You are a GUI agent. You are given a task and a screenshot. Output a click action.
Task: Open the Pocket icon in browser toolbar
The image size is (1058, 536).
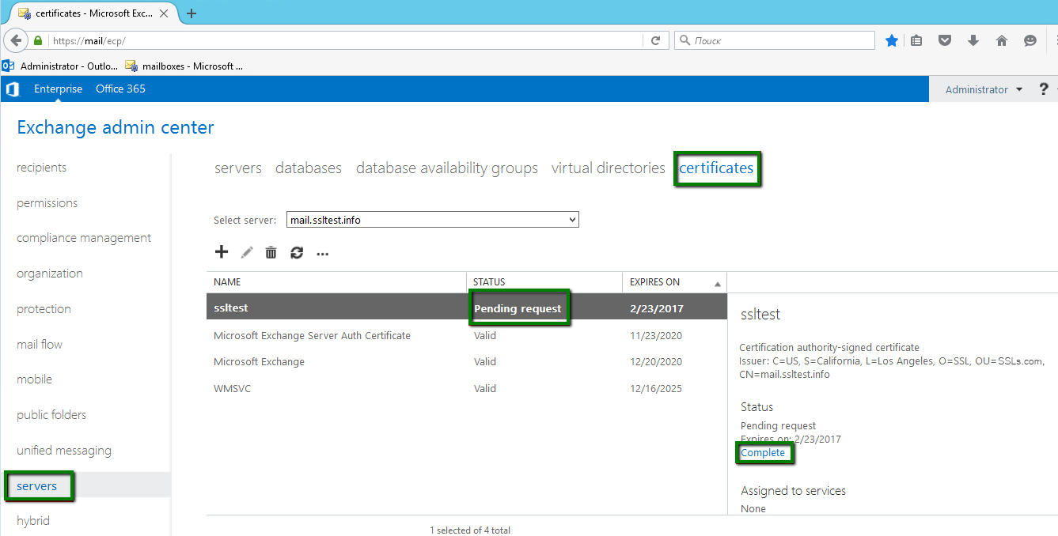coord(945,40)
